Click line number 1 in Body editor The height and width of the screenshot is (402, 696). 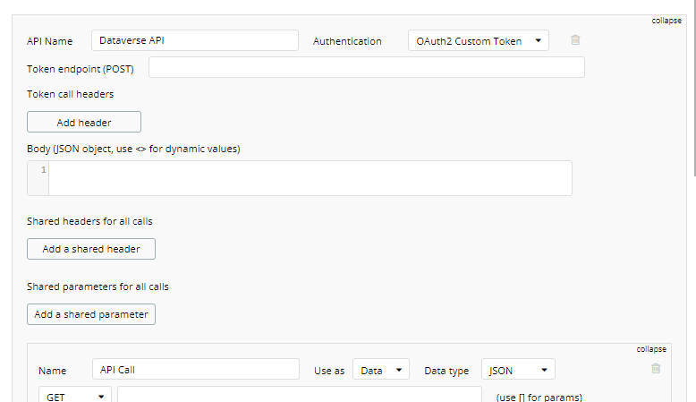coord(43,170)
